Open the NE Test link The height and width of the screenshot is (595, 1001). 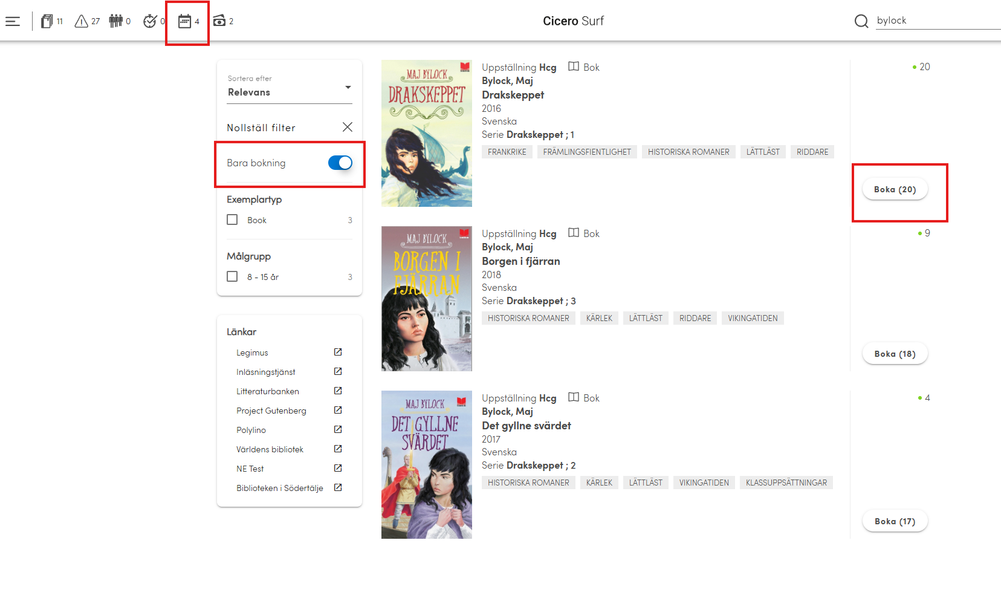[250, 469]
